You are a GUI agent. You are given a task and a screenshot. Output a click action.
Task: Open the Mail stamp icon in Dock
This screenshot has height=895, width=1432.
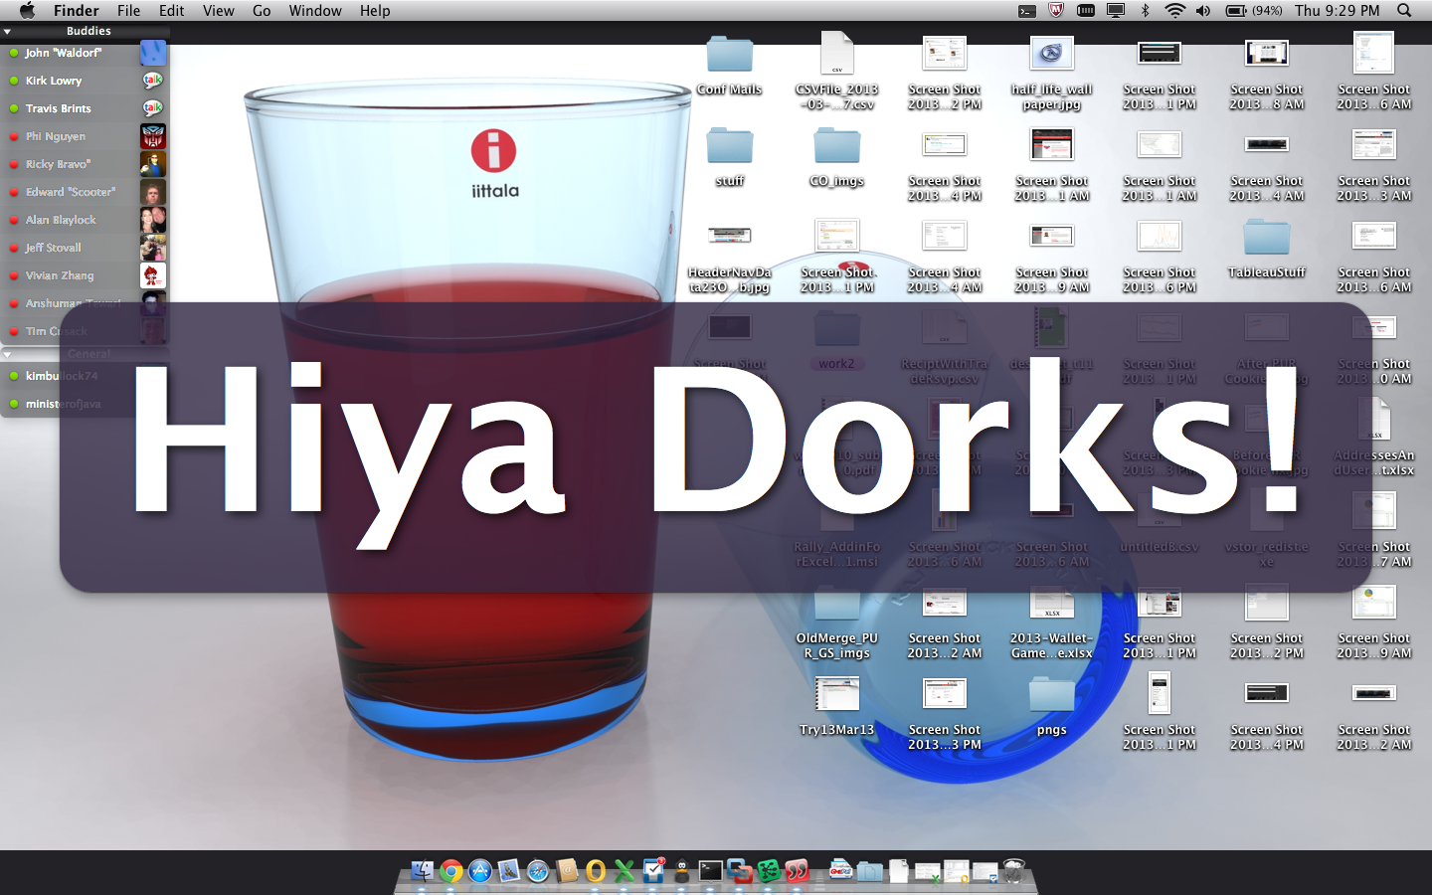pyautogui.click(x=508, y=871)
